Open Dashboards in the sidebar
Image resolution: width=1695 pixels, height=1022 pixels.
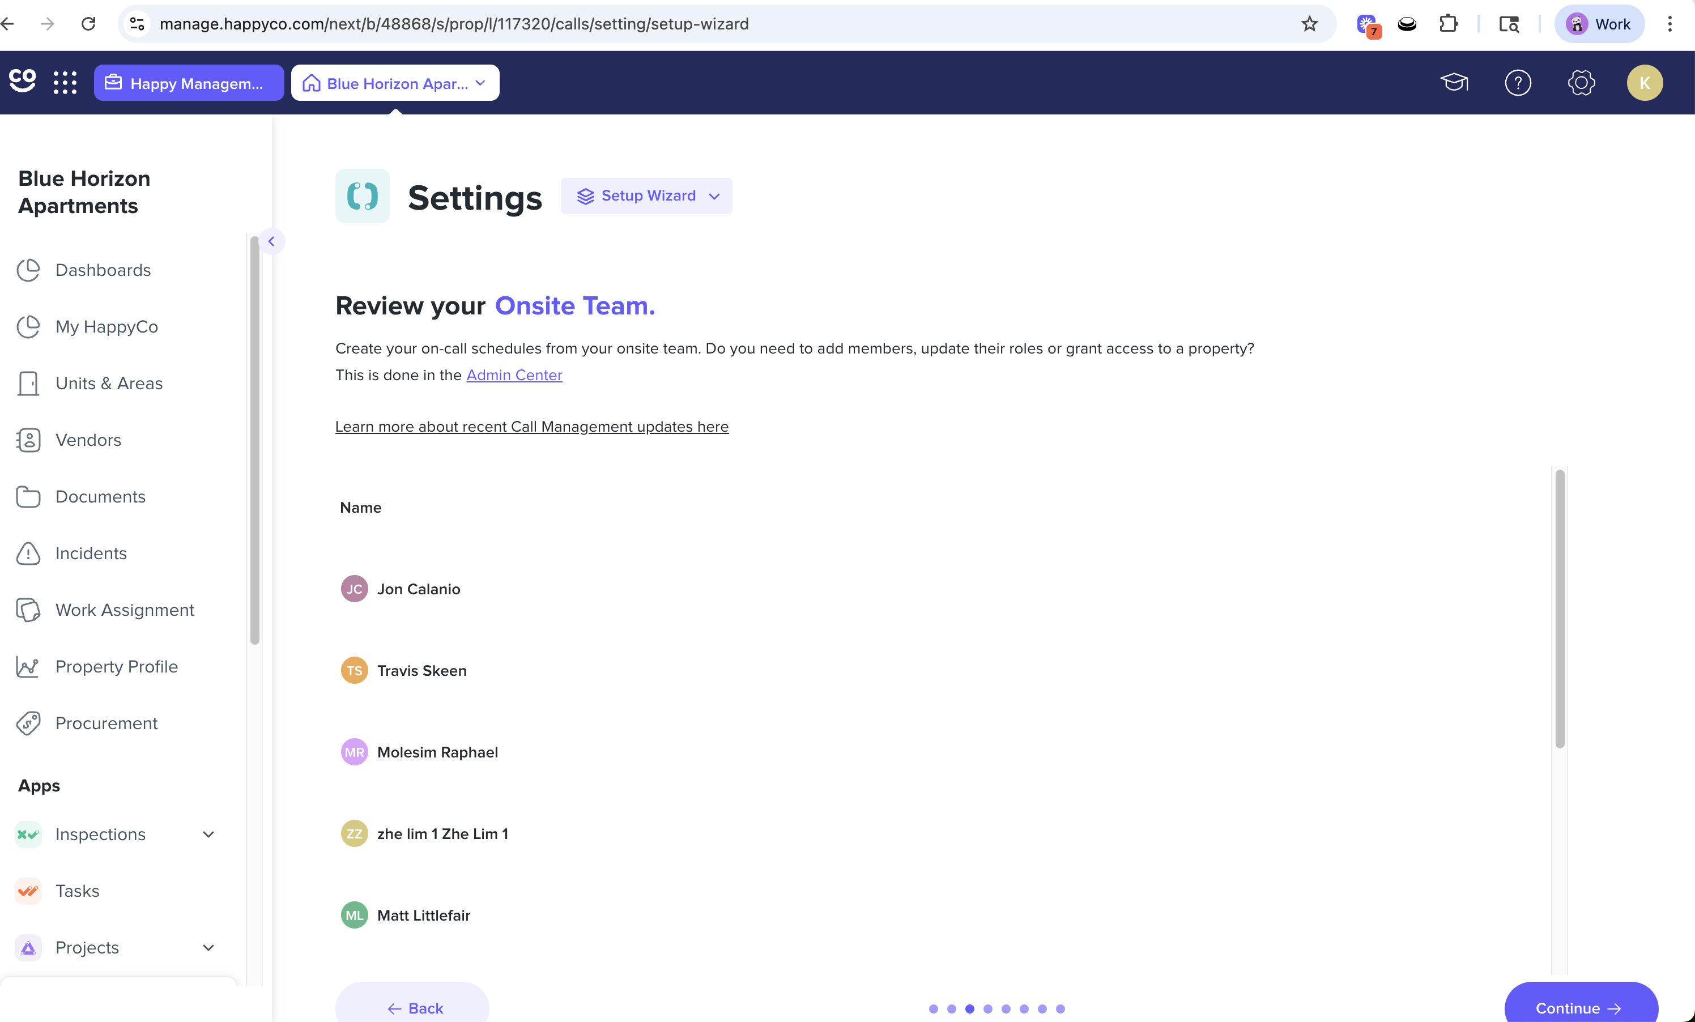click(103, 270)
